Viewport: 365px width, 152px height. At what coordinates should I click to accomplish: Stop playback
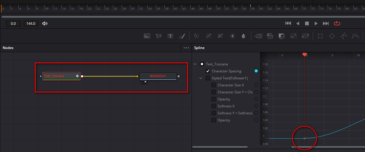pyautogui.click(x=307, y=23)
